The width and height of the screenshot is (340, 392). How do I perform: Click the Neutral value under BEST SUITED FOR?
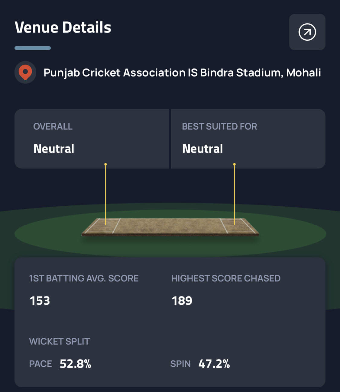coord(202,149)
